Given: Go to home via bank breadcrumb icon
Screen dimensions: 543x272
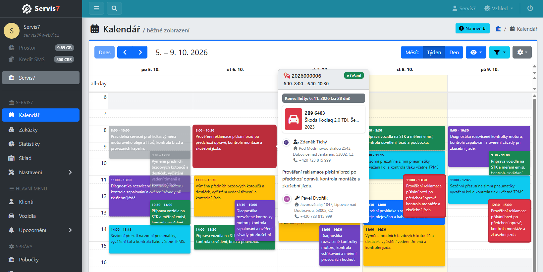Looking at the screenshot, I should (x=498, y=29).
